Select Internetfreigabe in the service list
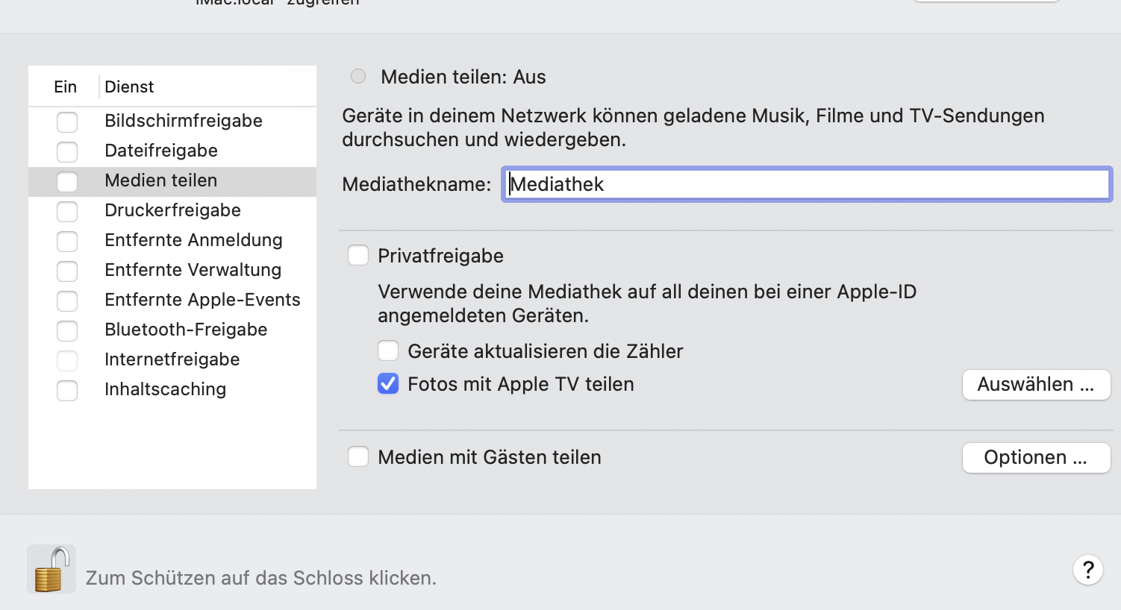This screenshot has height=610, width=1121. coord(172,359)
